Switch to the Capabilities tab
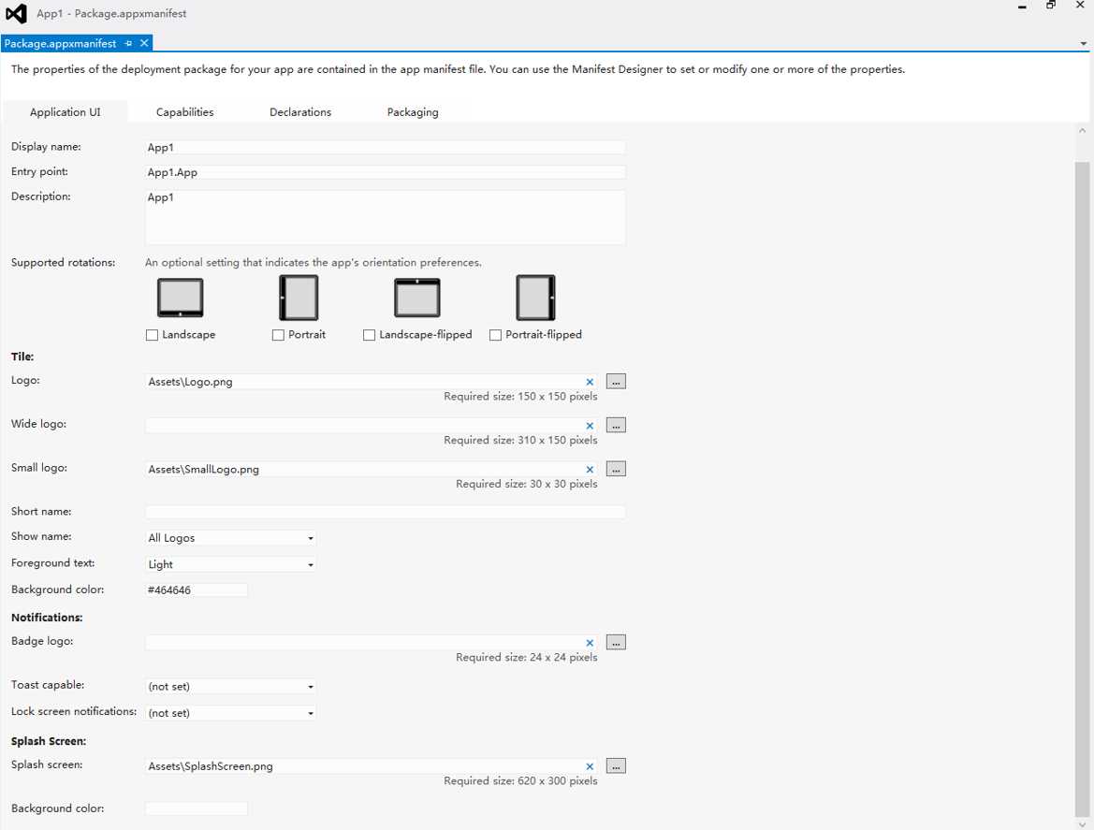The height and width of the screenshot is (830, 1094). point(185,112)
